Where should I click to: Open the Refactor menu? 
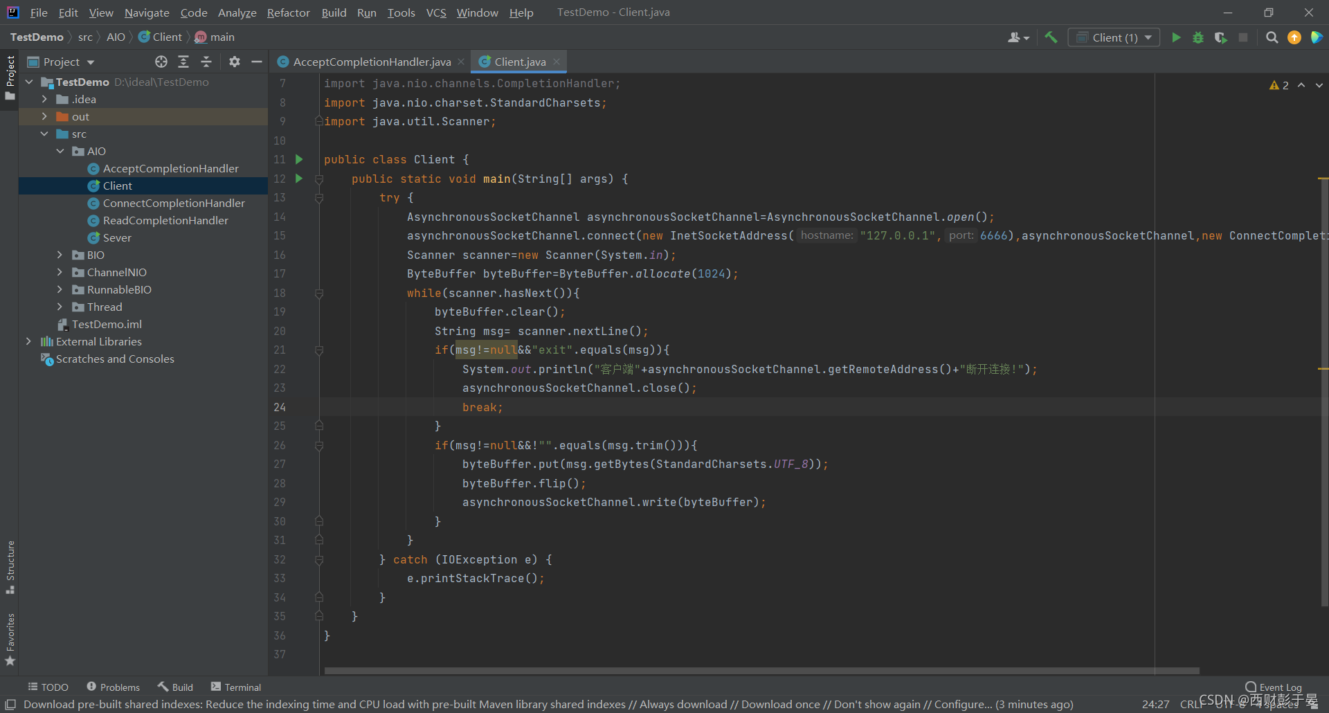point(289,12)
